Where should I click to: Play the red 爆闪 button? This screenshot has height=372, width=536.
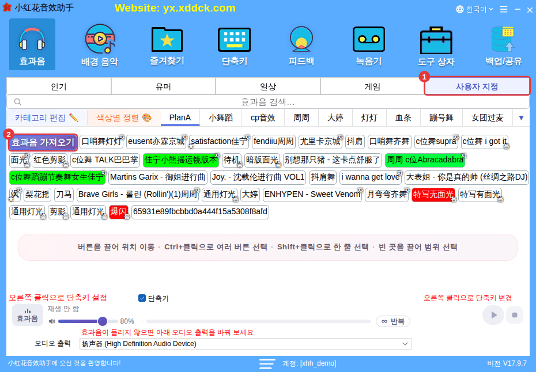tap(119, 212)
